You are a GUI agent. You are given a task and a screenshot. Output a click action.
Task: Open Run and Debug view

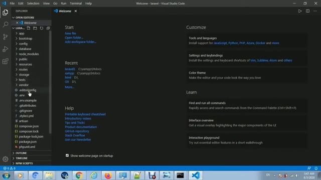pyautogui.click(x=6, y=49)
